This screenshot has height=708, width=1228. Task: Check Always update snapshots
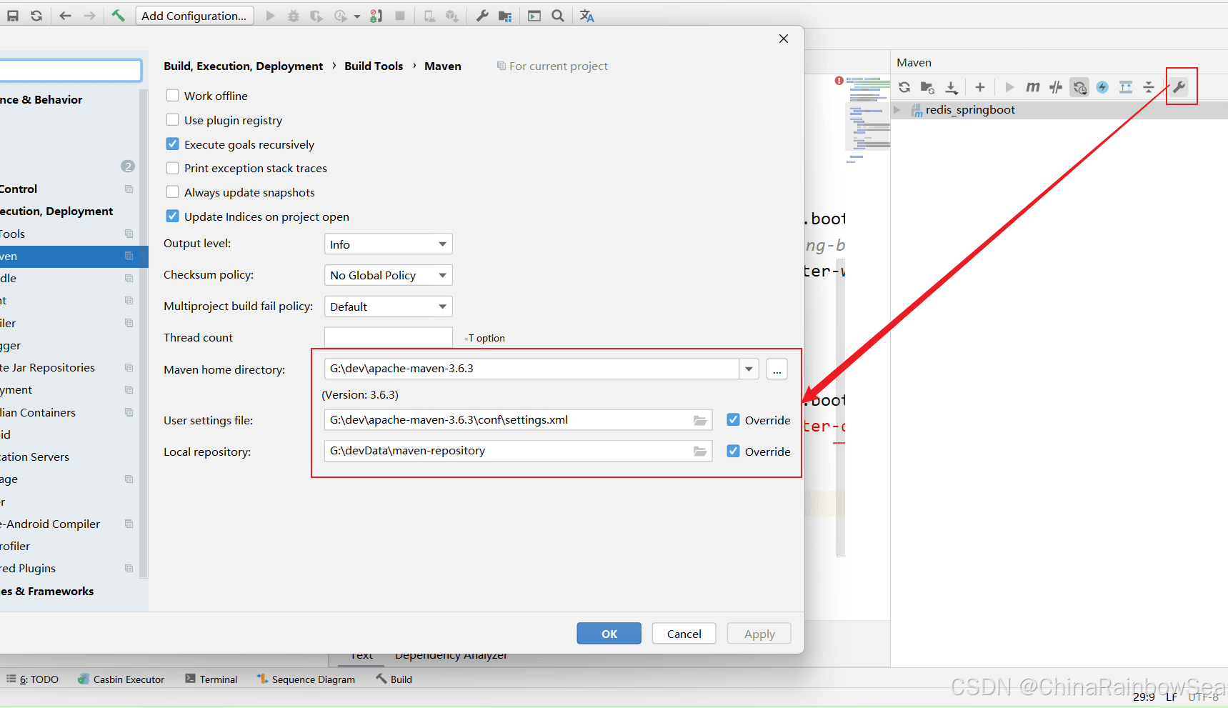pyautogui.click(x=172, y=191)
